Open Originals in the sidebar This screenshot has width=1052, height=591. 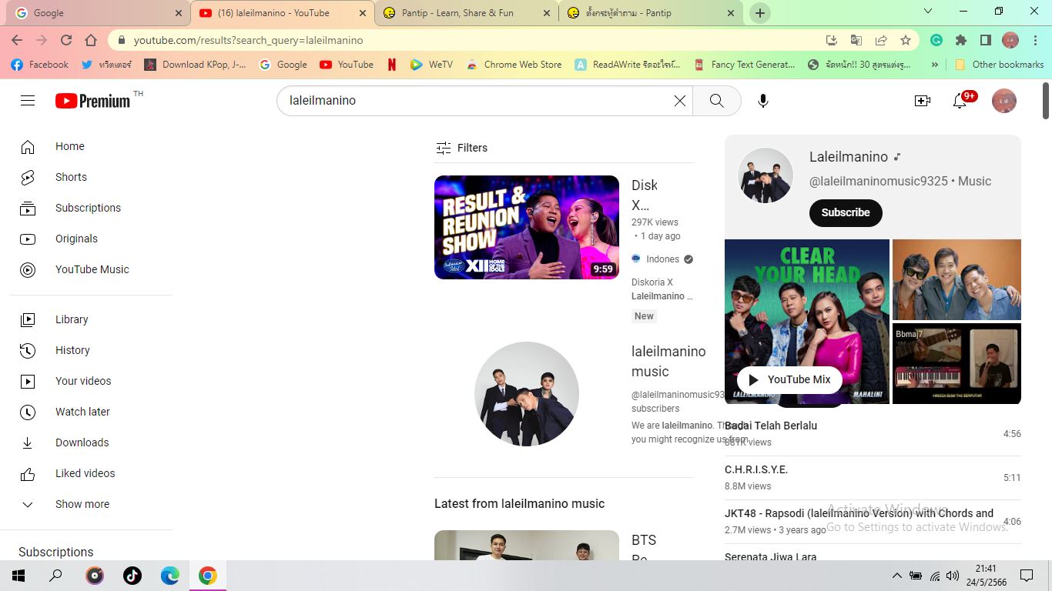click(91, 239)
